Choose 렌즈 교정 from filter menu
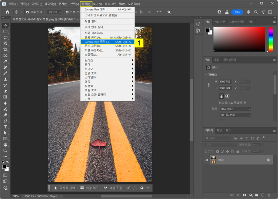Image resolution: width=278 pixels, height=199 pixels. coord(107,46)
